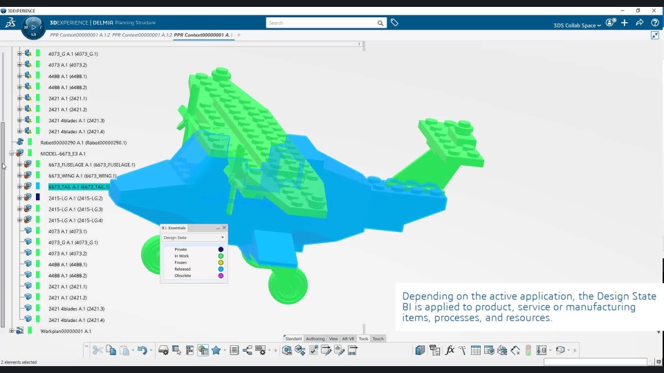Click the Frozen legend label

point(181,262)
